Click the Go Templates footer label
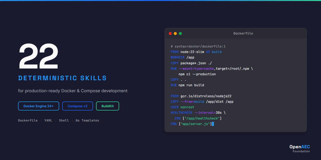Image resolution: width=321 pixels, height=160 pixels. click(87, 120)
